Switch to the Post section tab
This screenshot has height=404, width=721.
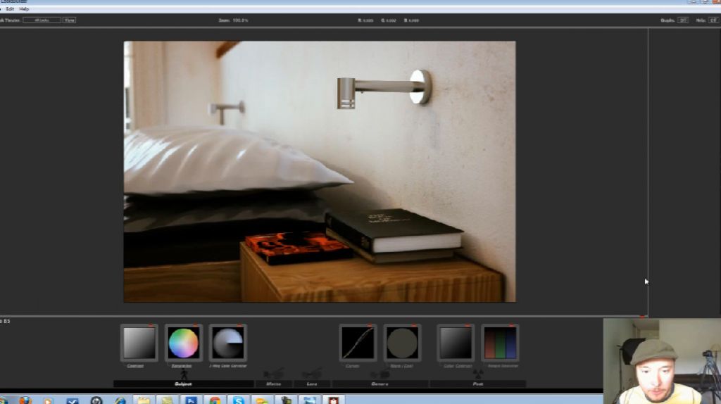478,384
